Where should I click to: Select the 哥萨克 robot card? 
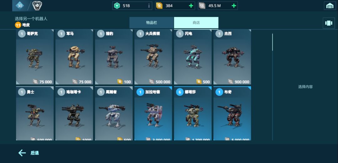coord(35,57)
